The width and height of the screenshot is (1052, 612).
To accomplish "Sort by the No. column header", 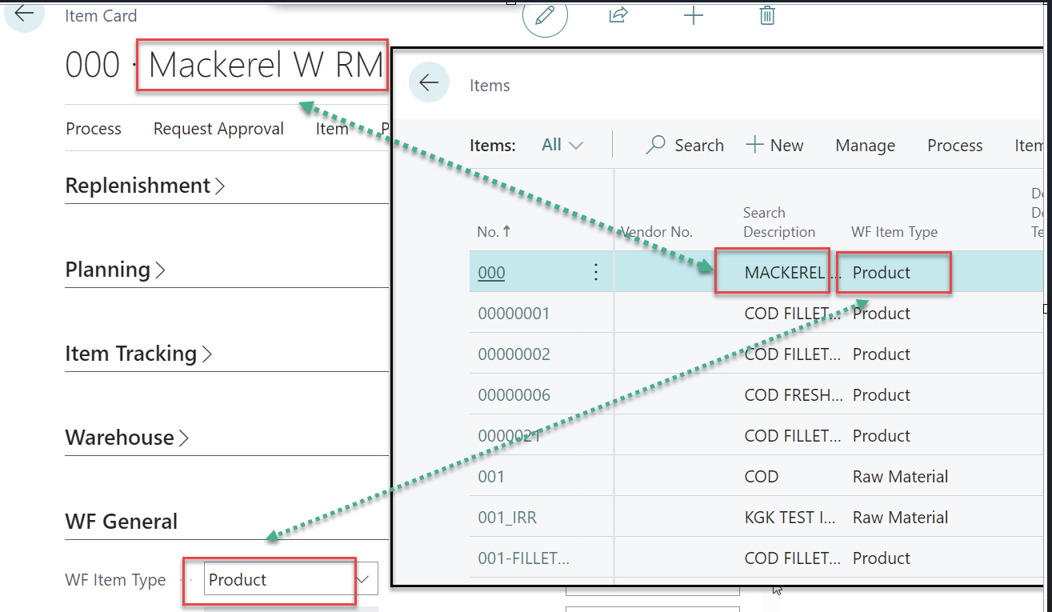I will (493, 232).
